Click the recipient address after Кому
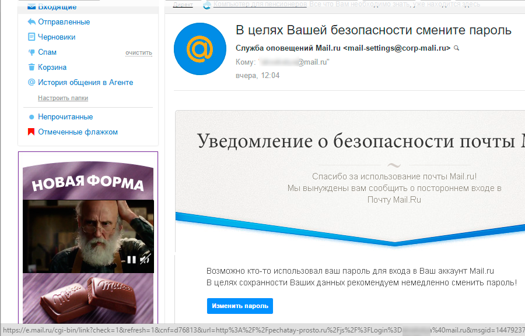 pyautogui.click(x=293, y=62)
